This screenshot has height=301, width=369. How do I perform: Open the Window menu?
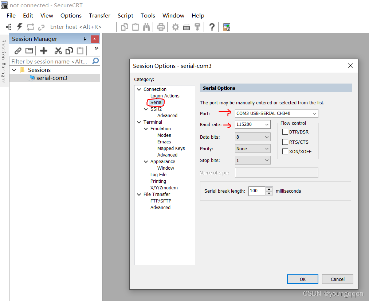click(x=173, y=16)
